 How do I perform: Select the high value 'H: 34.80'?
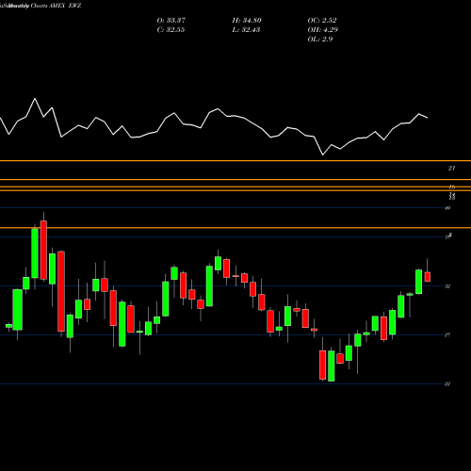(x=247, y=21)
